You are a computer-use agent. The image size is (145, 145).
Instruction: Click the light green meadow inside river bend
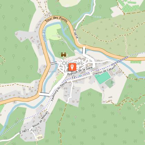53,32
